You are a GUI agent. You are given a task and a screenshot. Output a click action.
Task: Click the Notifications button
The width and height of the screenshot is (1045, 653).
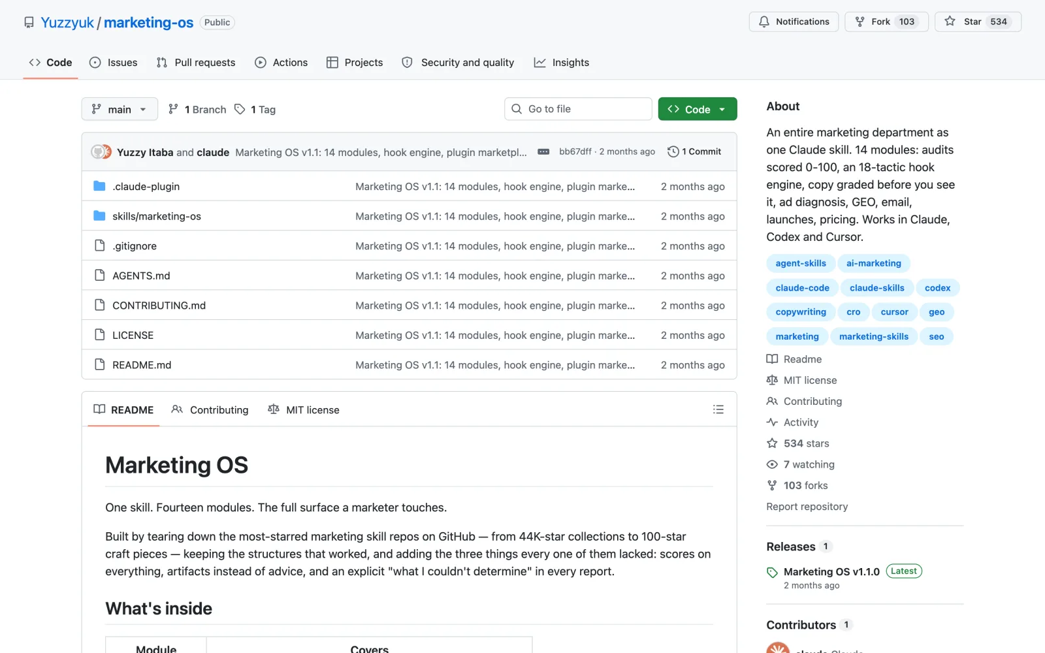point(794,22)
